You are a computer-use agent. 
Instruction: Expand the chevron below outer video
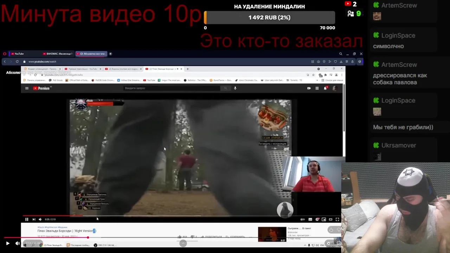coord(183,243)
